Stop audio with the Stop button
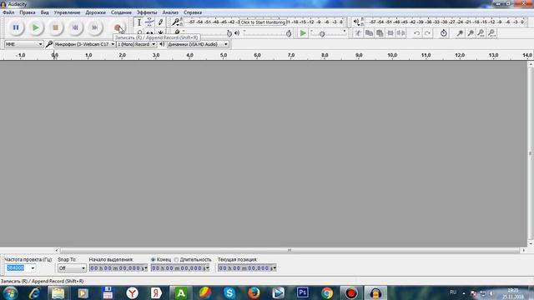 pos(56,27)
